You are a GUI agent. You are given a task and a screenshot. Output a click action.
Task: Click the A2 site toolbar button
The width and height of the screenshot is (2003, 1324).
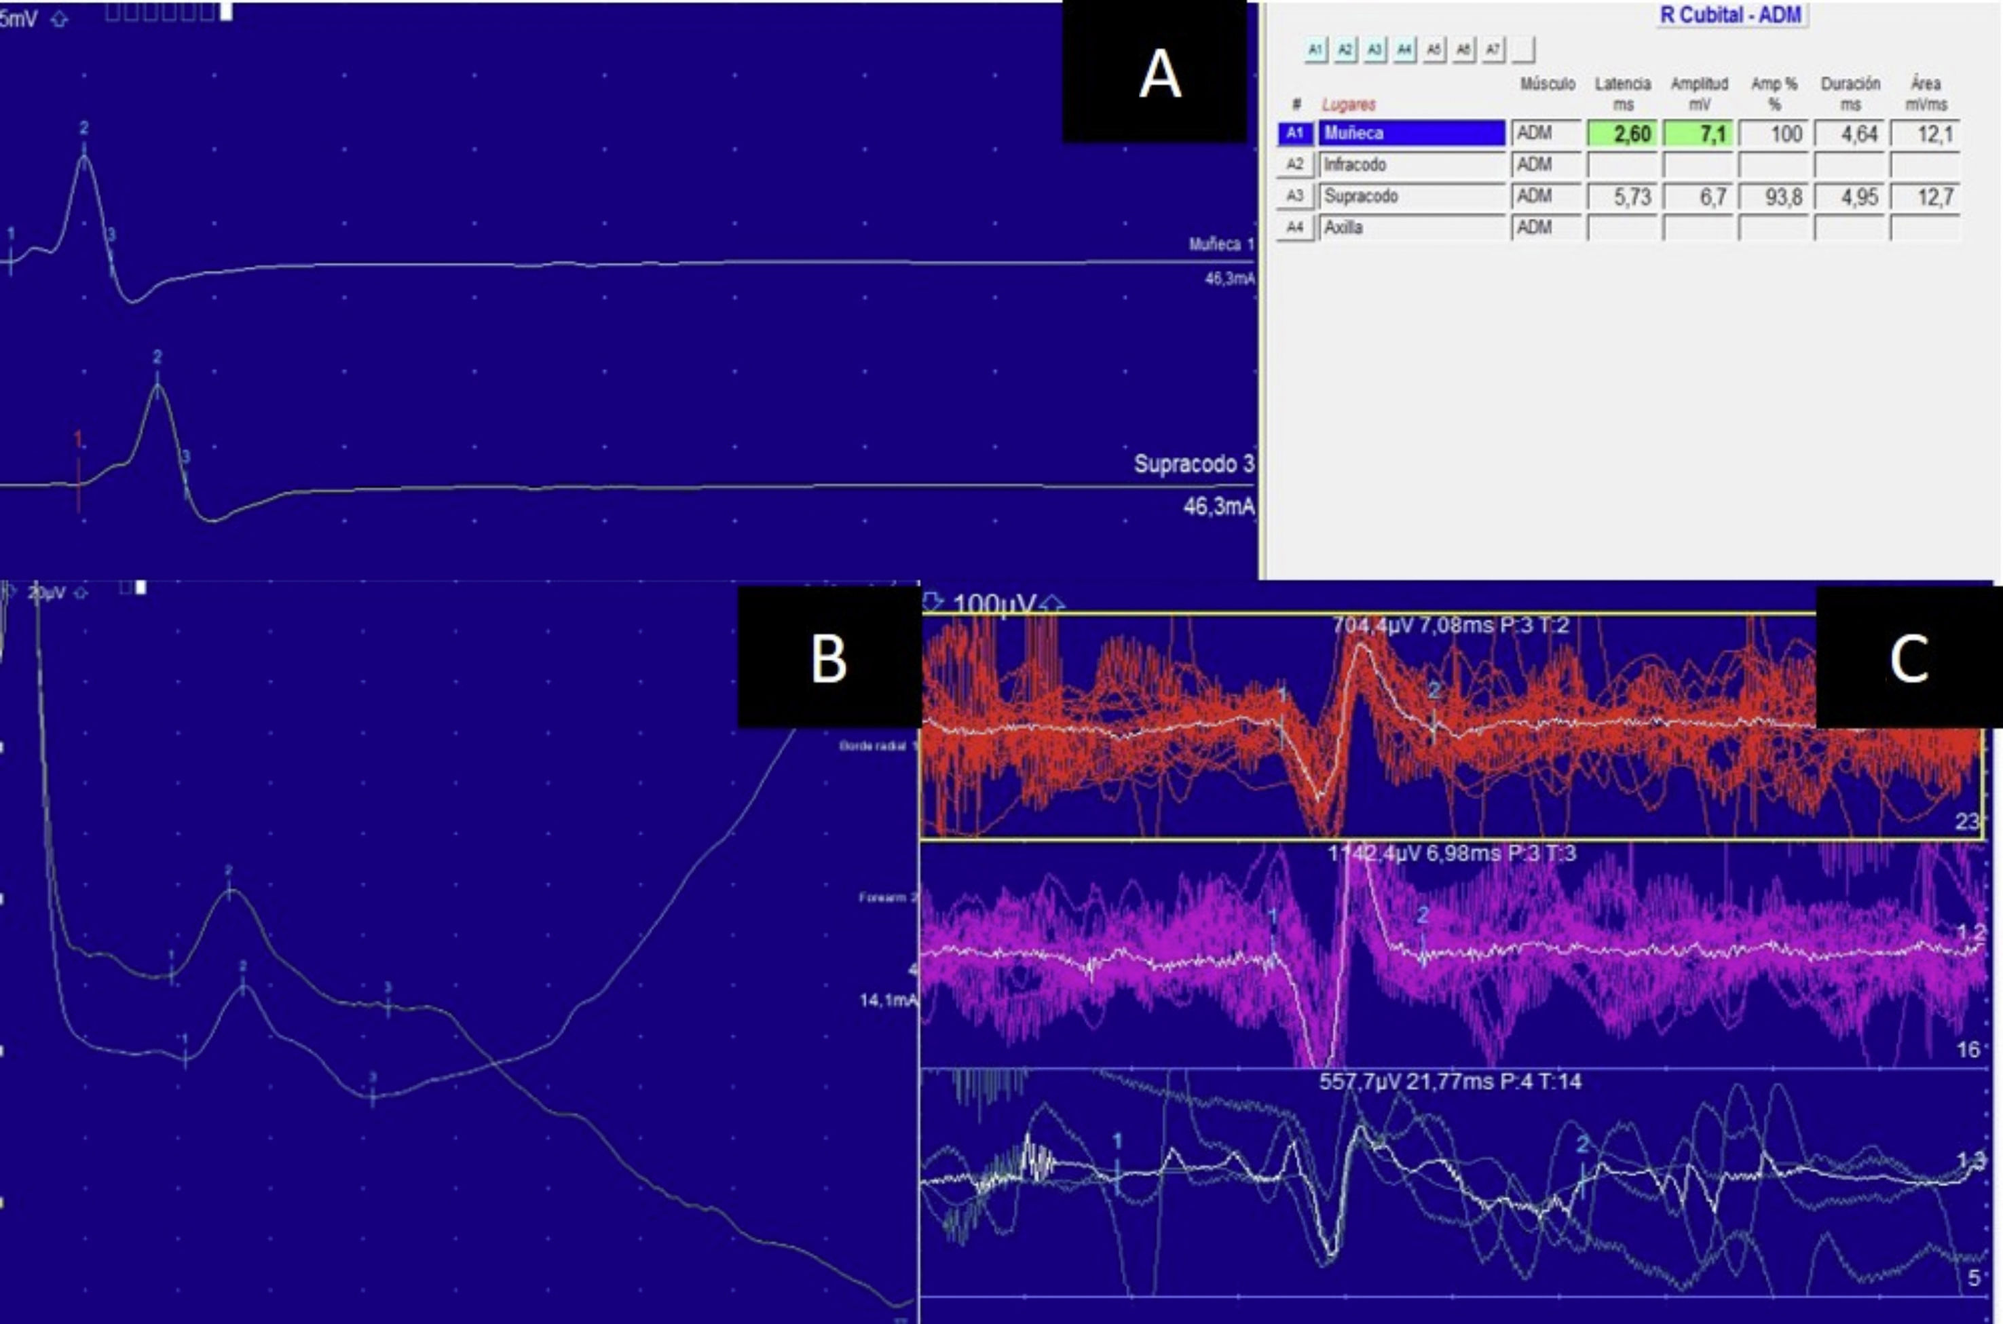coord(1345,50)
